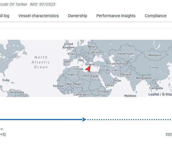Select the Compliance tab
Image resolution: width=172 pixels, height=155 pixels.
[155, 16]
